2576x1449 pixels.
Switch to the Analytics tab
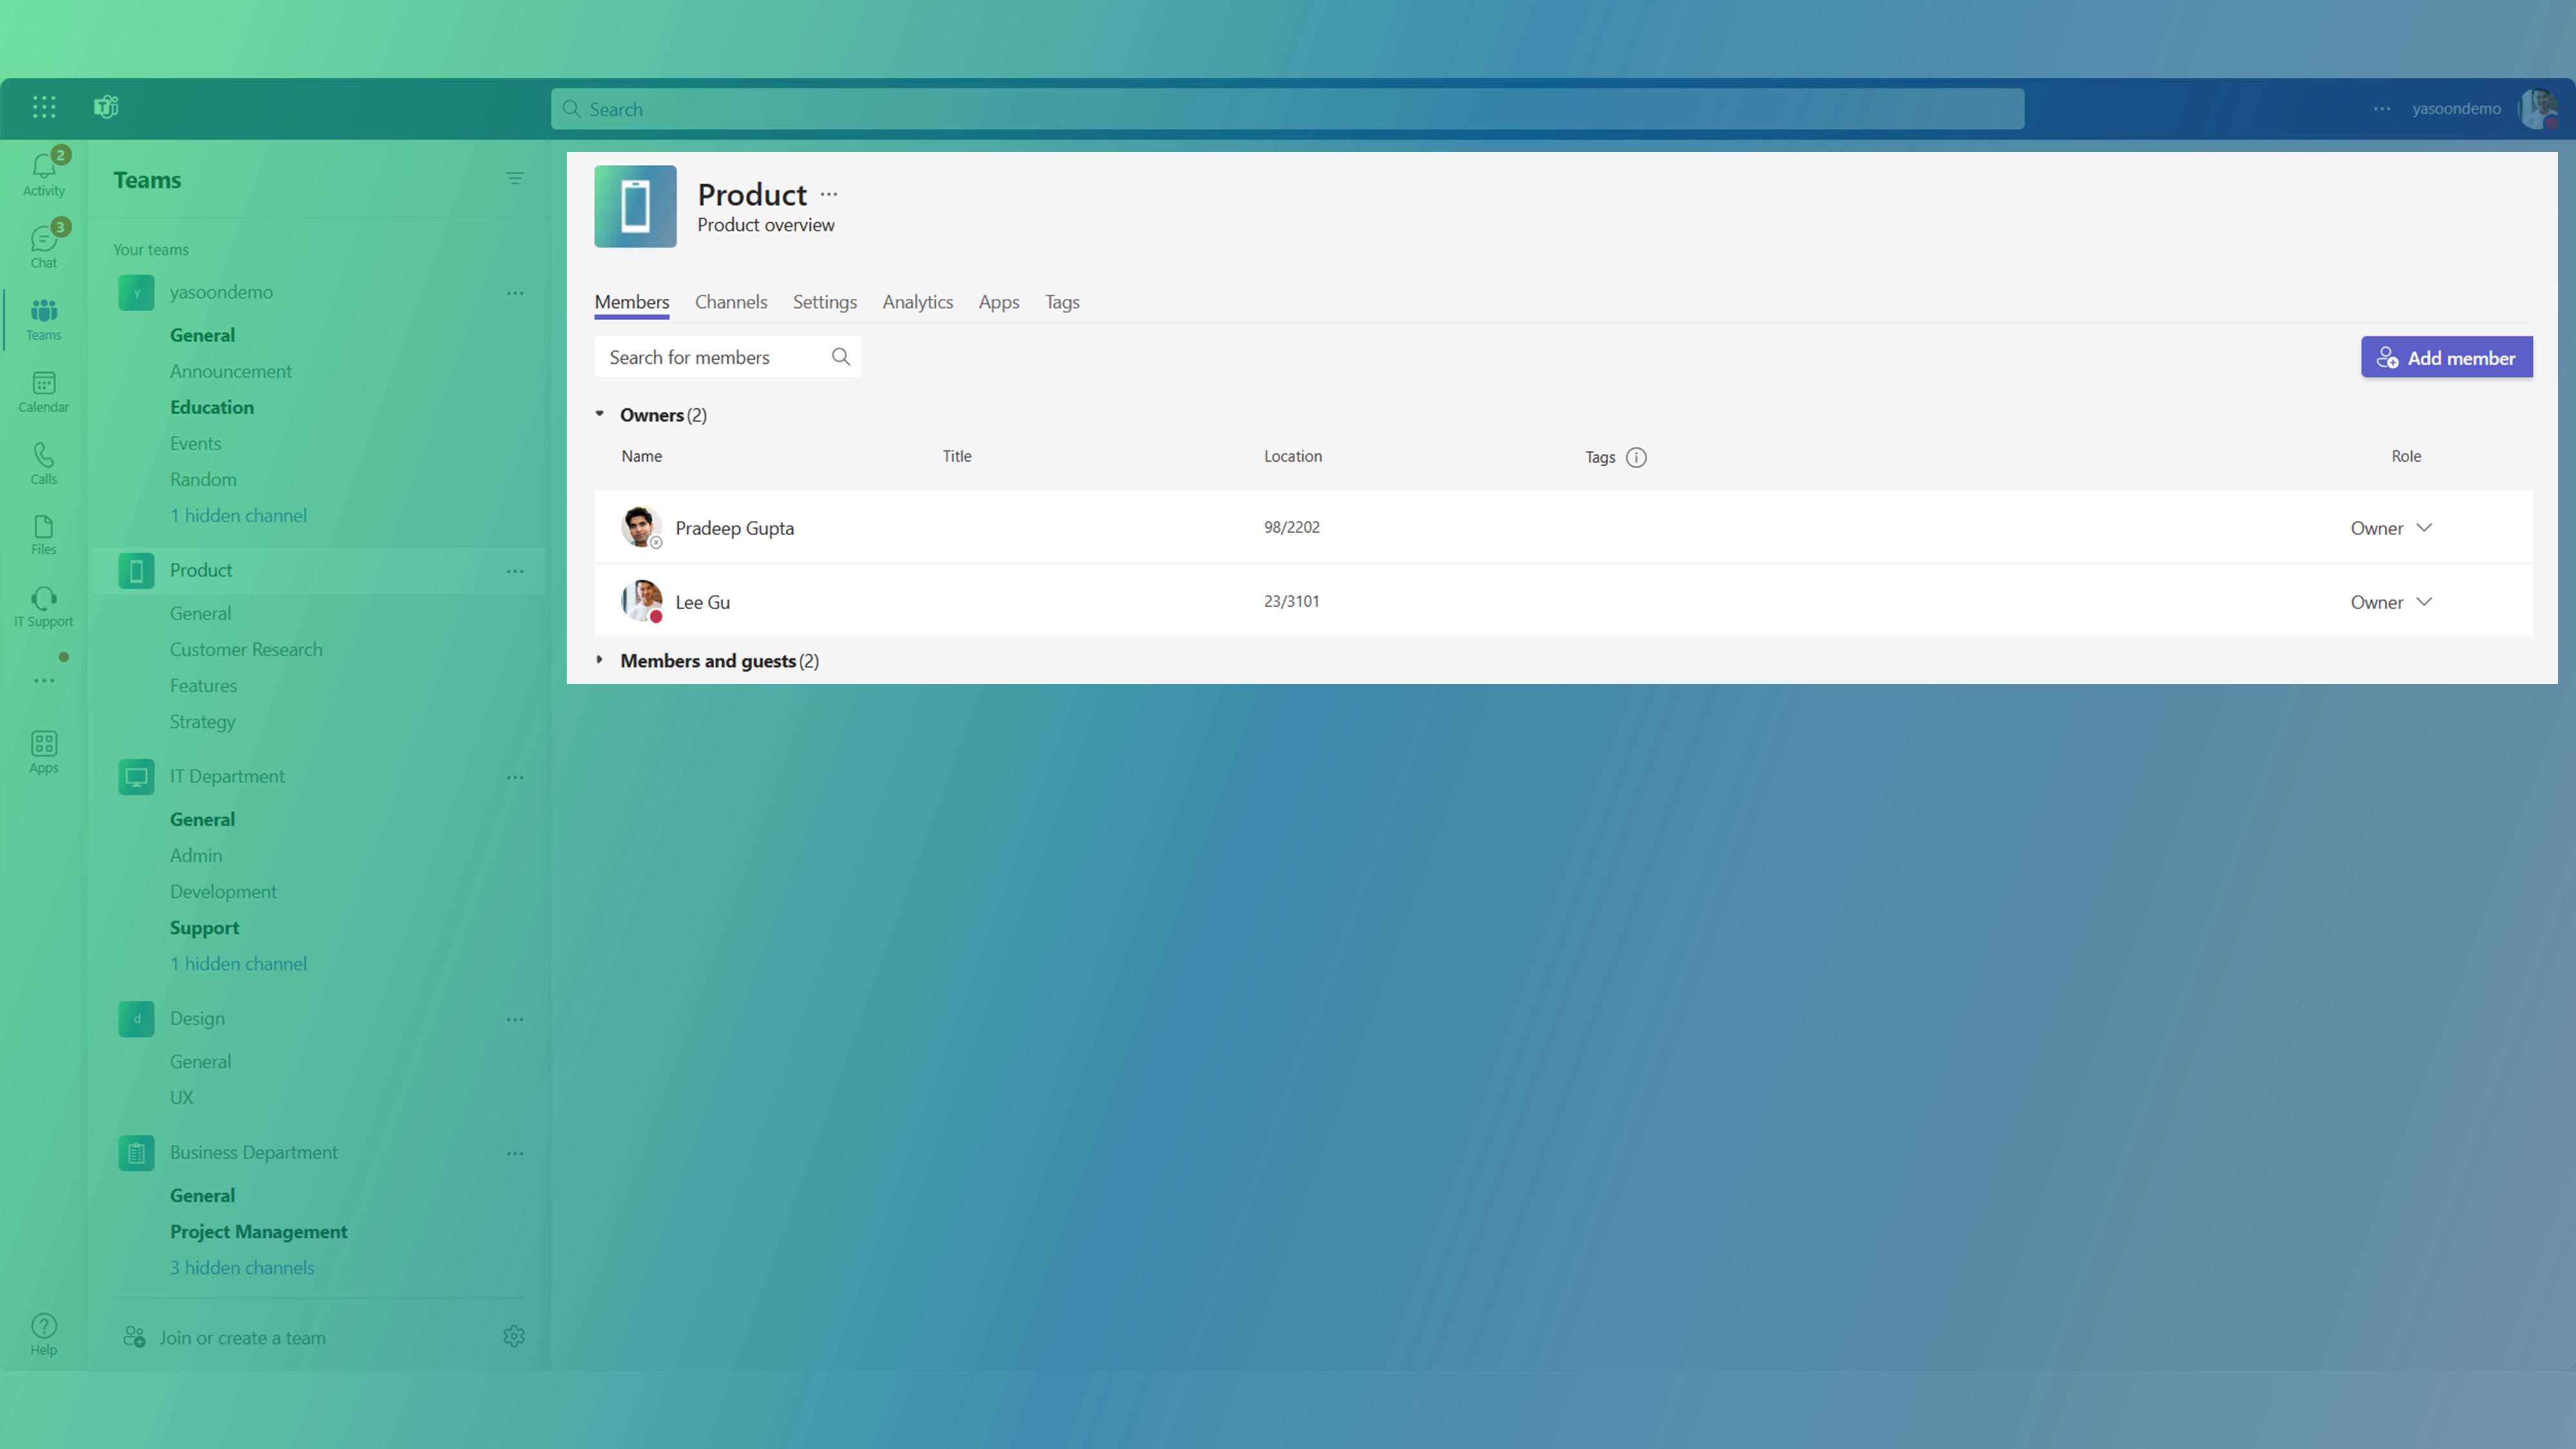point(917,302)
